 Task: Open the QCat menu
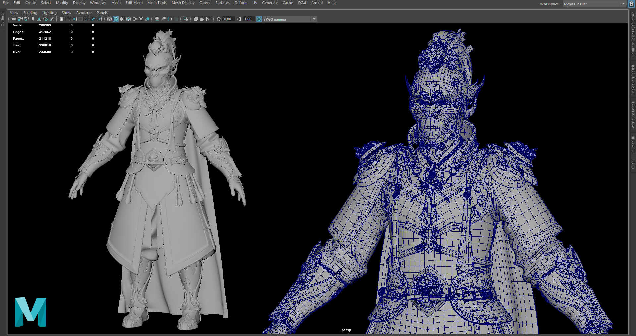(x=302, y=3)
